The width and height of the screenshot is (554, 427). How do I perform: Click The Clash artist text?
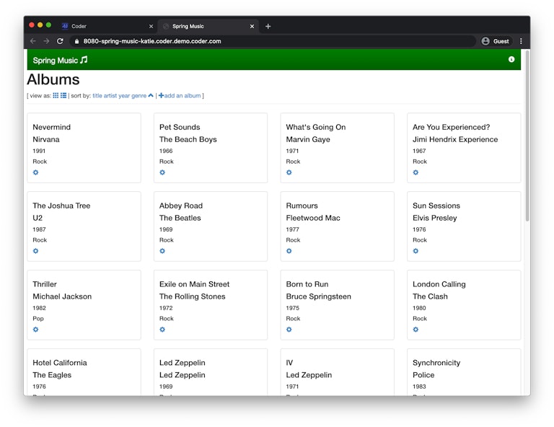[430, 296]
